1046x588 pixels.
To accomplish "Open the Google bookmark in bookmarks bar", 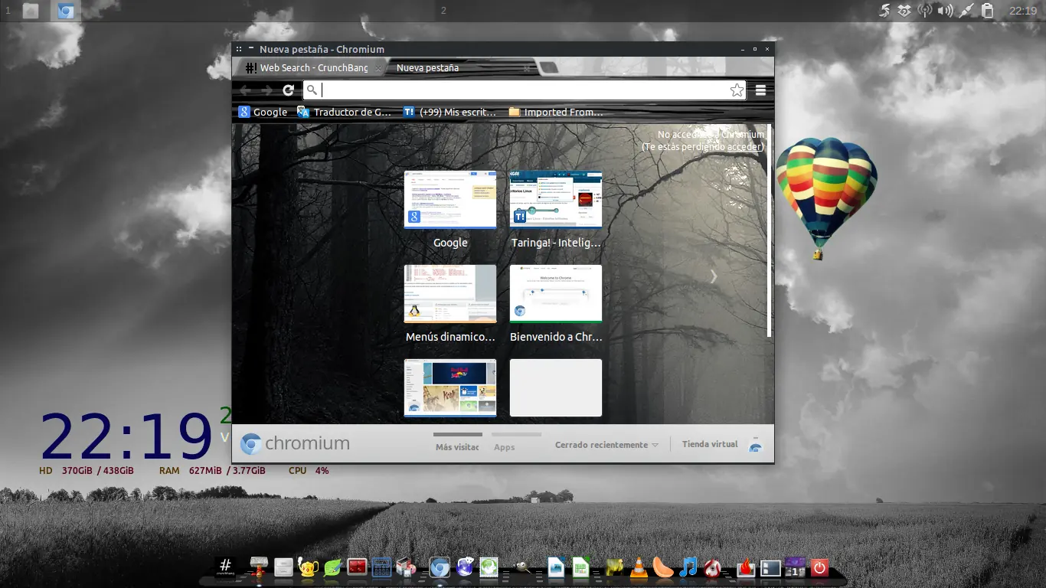I will 263,112.
